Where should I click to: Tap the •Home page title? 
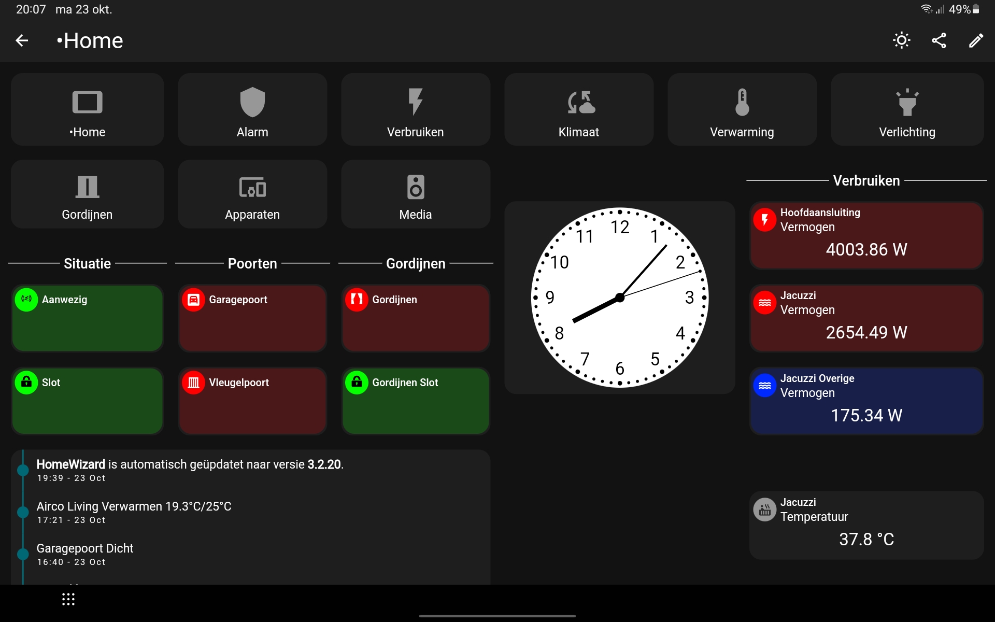[x=90, y=40]
